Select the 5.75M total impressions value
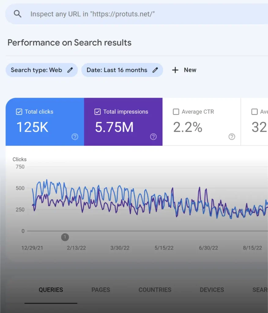Image resolution: width=268 pixels, height=313 pixels. (x=114, y=127)
